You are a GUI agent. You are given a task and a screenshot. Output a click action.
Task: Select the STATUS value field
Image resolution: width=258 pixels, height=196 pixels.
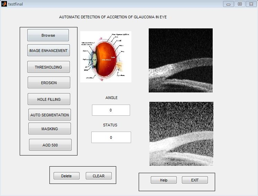(x=111, y=137)
